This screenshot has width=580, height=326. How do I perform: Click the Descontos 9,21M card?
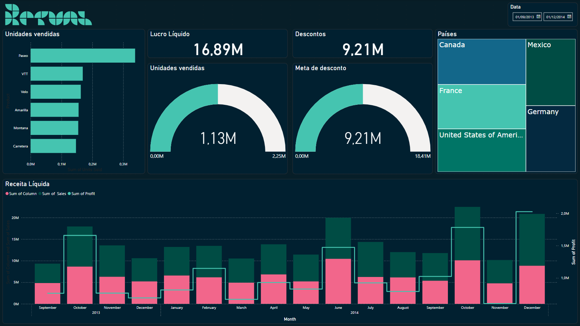pos(362,44)
